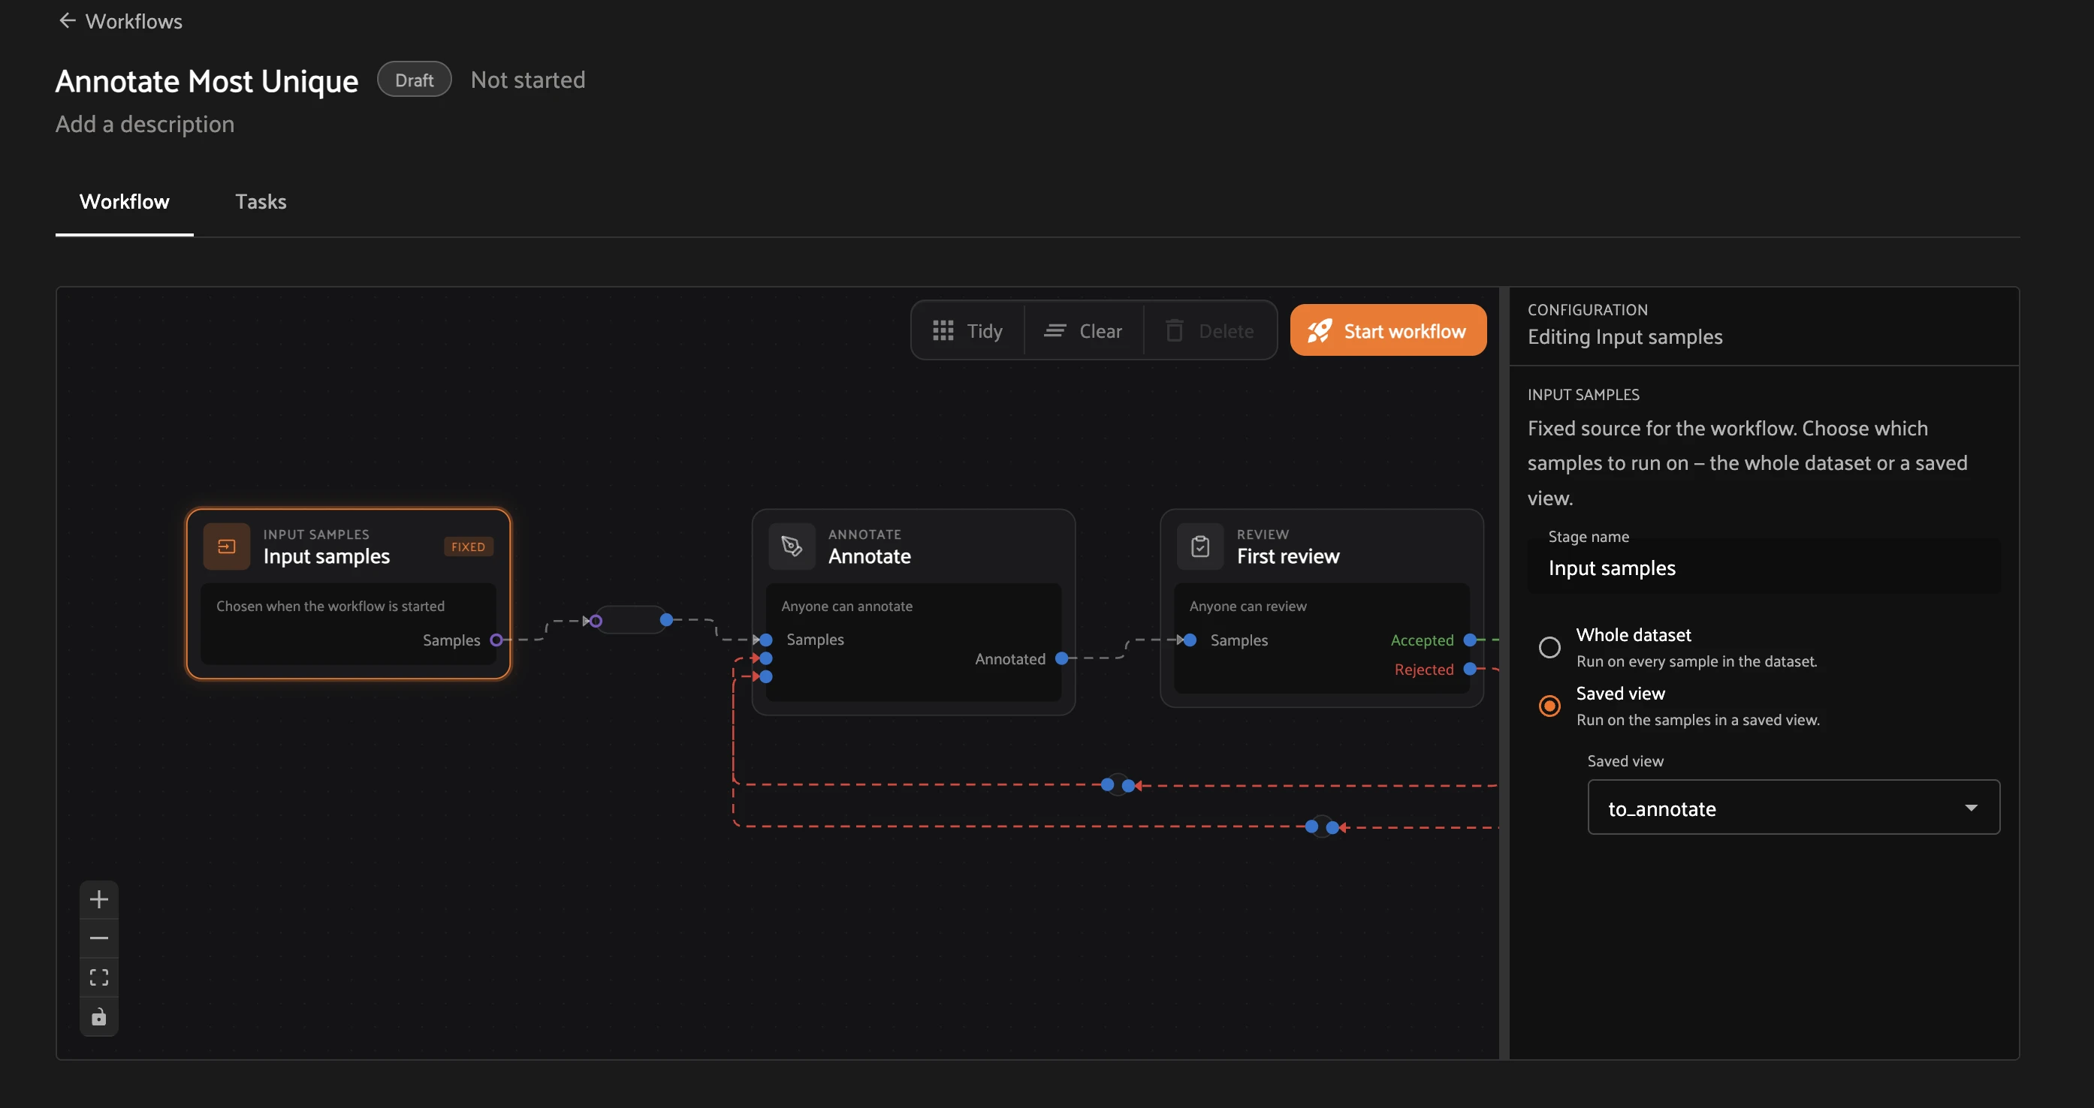Click 'Chosen when the workflow is started' text

point(330,606)
